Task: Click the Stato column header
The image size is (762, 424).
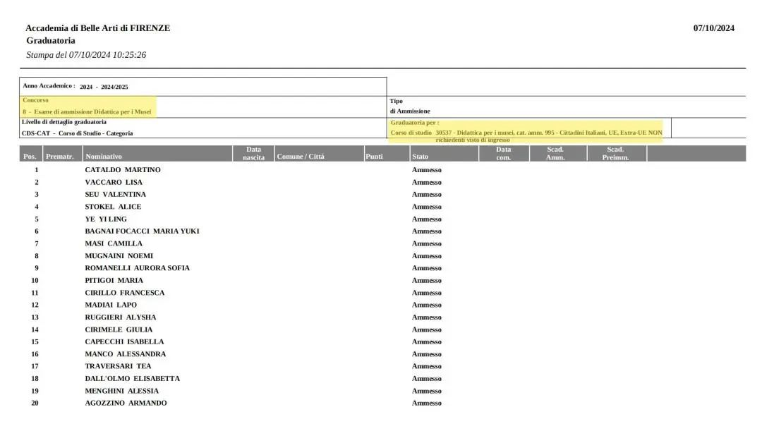Action: (x=420, y=157)
